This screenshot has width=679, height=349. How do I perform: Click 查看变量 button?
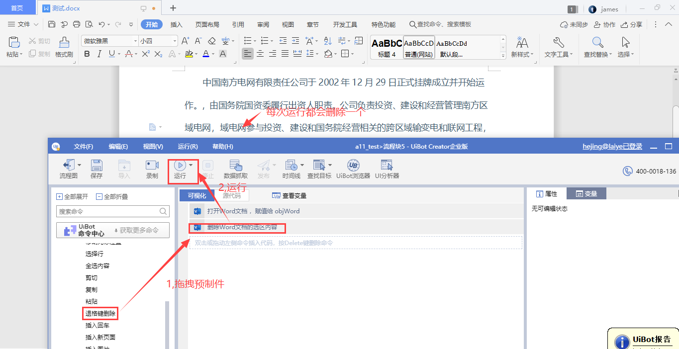[290, 195]
